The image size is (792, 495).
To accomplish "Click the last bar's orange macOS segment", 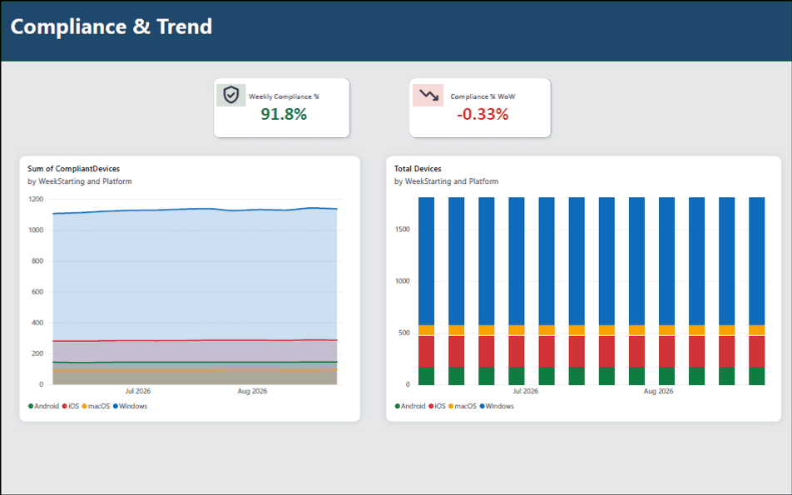I will click(757, 329).
